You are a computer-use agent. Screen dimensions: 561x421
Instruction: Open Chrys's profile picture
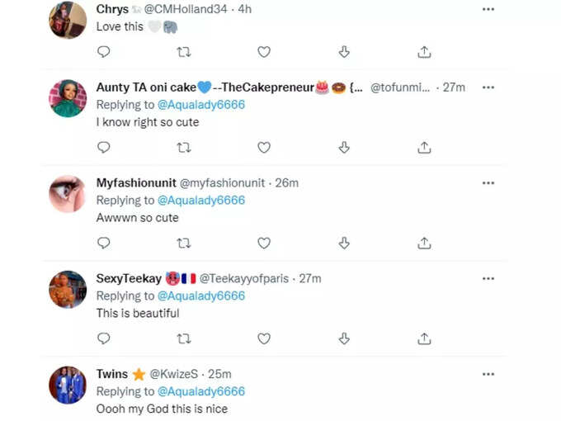click(x=68, y=20)
